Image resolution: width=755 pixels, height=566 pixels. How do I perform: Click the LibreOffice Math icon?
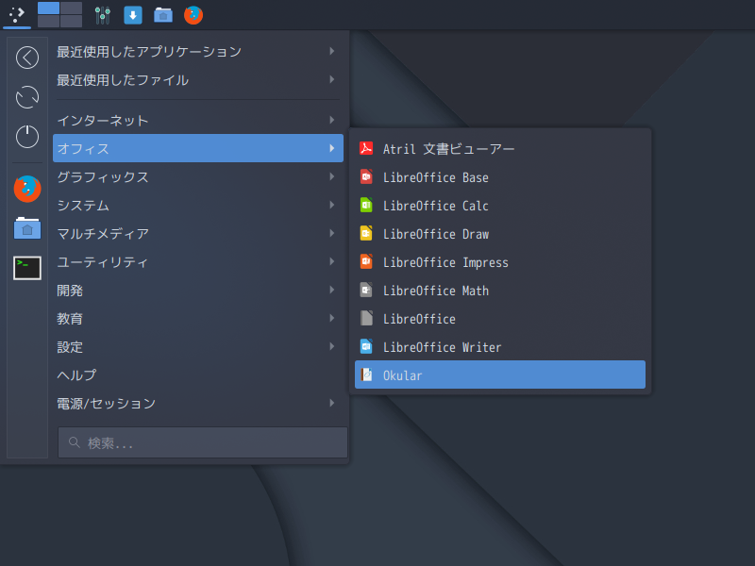[366, 291]
